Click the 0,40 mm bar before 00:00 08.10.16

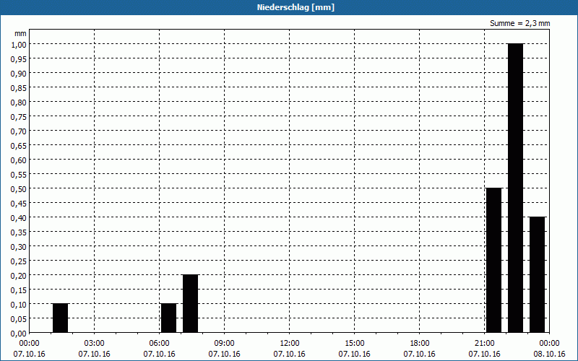537,275
